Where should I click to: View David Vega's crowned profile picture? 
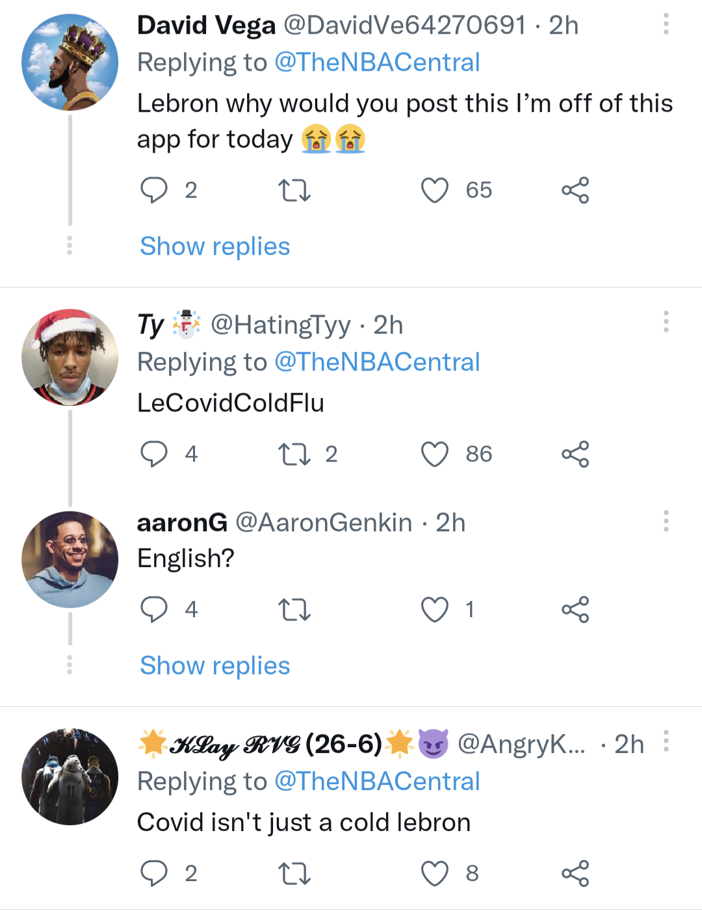coord(70,62)
